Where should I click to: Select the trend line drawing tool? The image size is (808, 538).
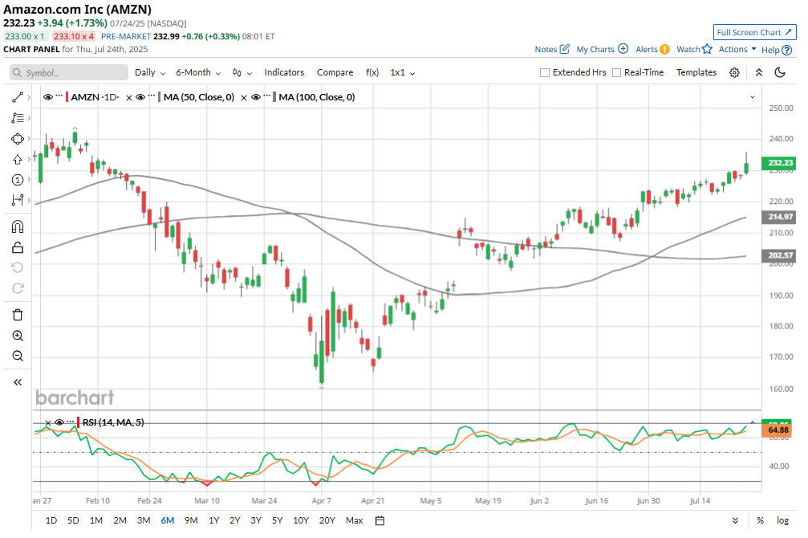pos(18,97)
